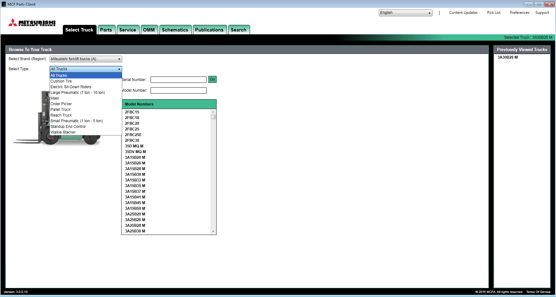This screenshot has height=297, width=556.
Task: Select model 3A15B26 M from list
Action: pyautogui.click(x=135, y=163)
